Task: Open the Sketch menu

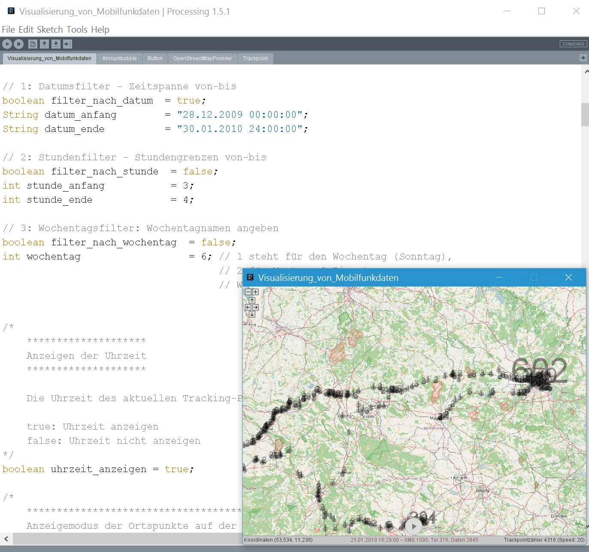Action: click(x=50, y=29)
